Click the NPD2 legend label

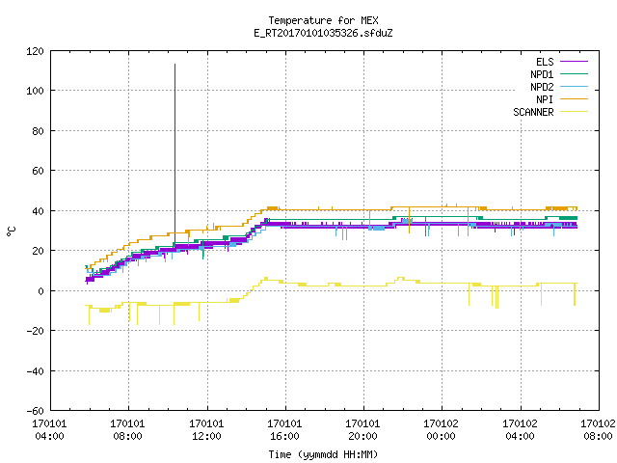(x=542, y=87)
